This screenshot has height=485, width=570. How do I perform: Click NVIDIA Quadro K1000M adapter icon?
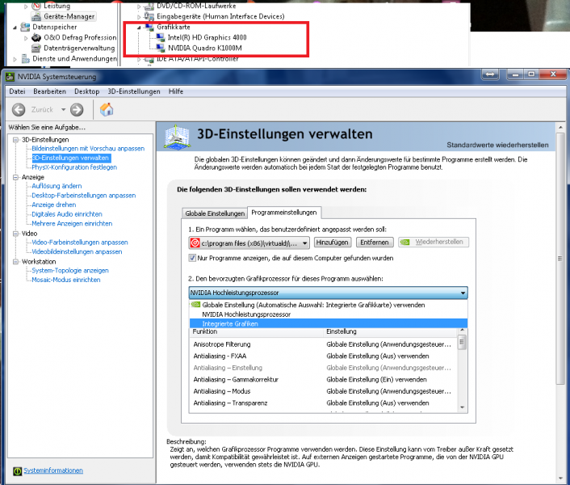161,48
